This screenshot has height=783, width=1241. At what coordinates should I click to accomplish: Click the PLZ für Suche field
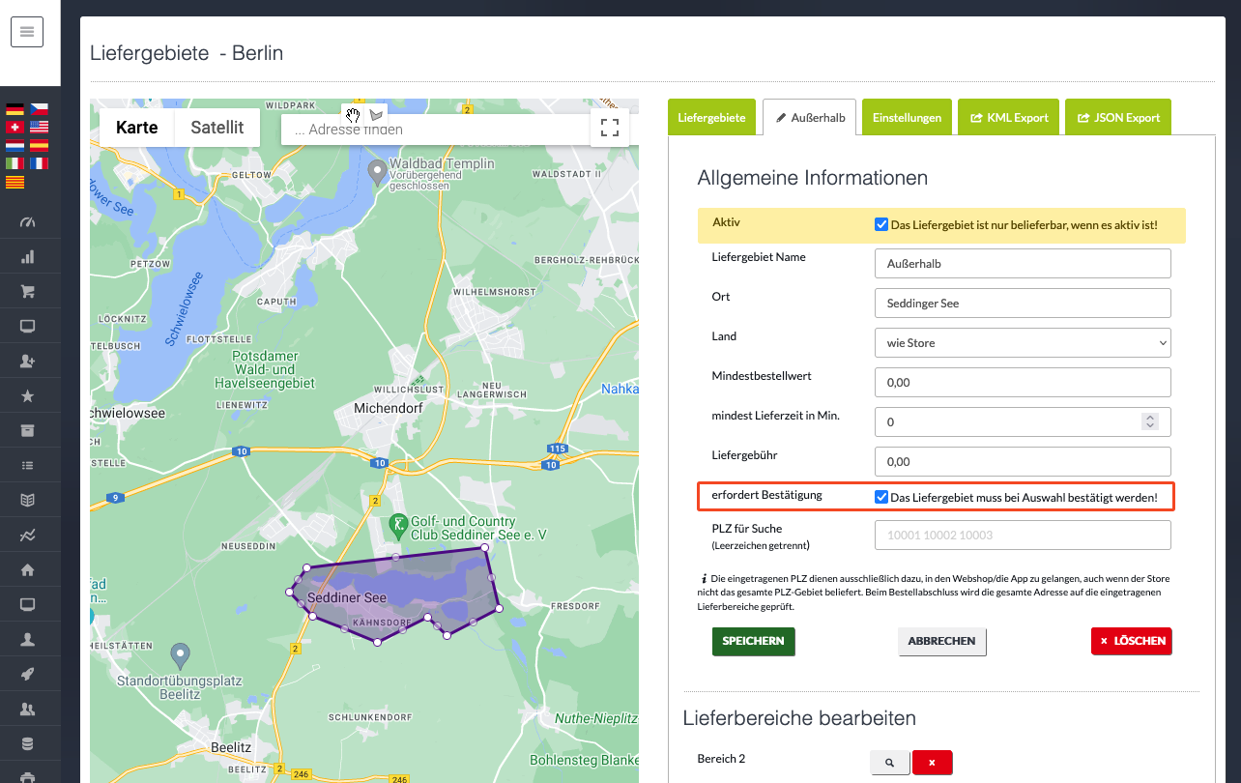point(1023,535)
